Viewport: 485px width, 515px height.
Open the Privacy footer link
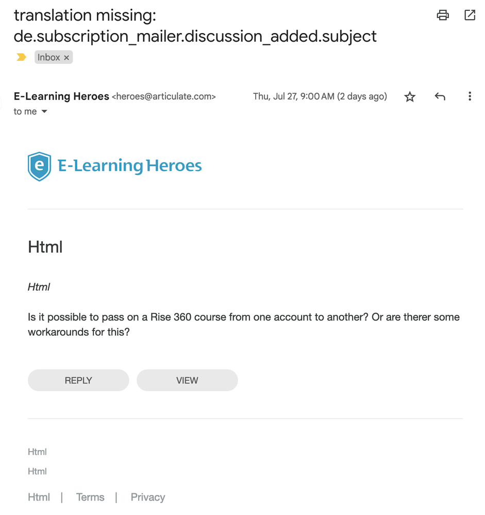click(148, 497)
